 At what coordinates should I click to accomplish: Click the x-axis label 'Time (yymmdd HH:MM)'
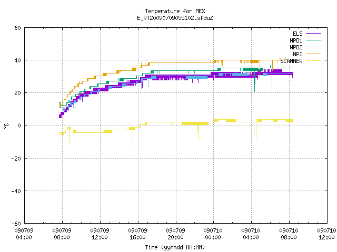pos(175,247)
